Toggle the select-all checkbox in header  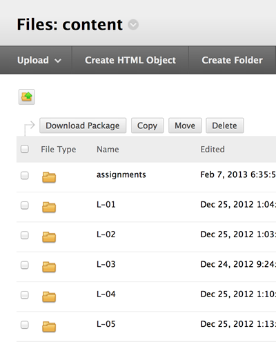coord(25,149)
